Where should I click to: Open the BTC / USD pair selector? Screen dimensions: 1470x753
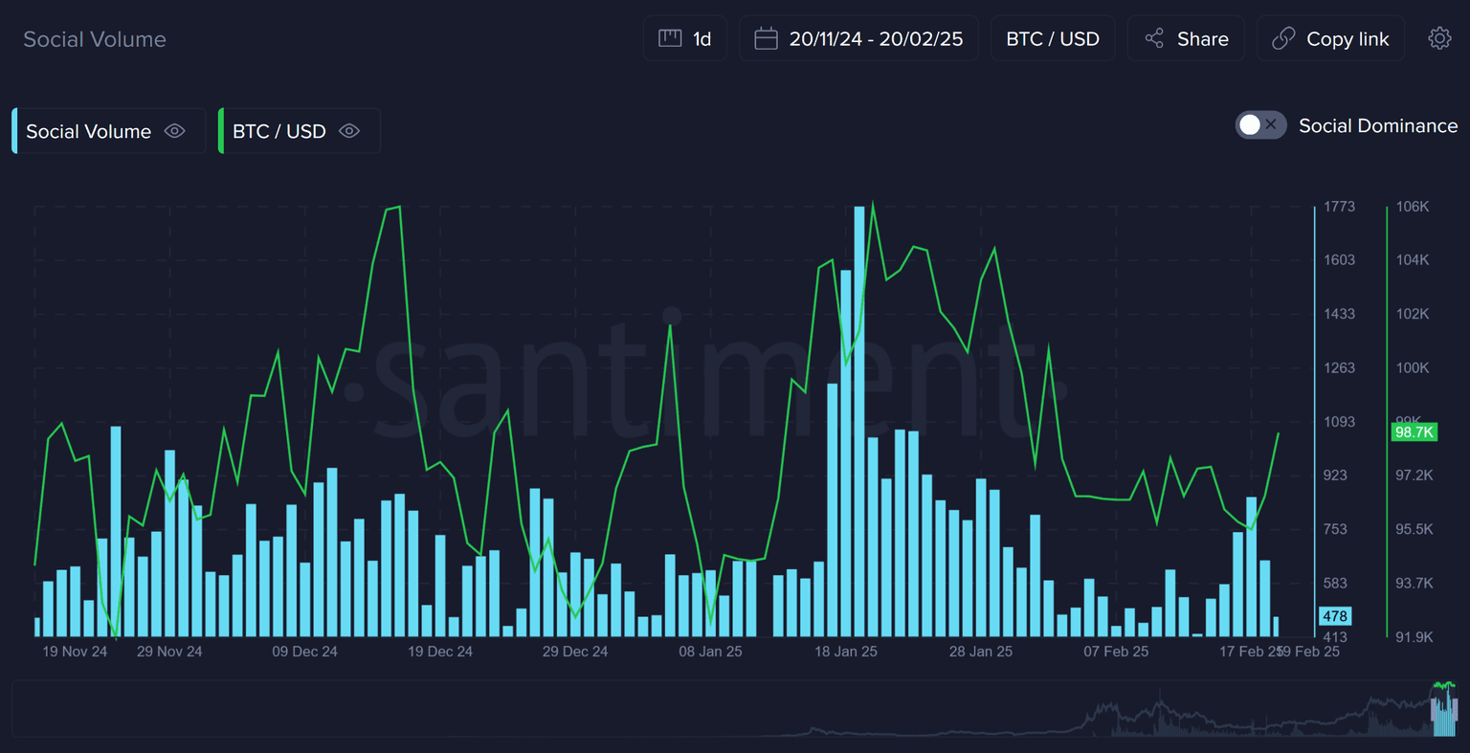coord(1052,39)
